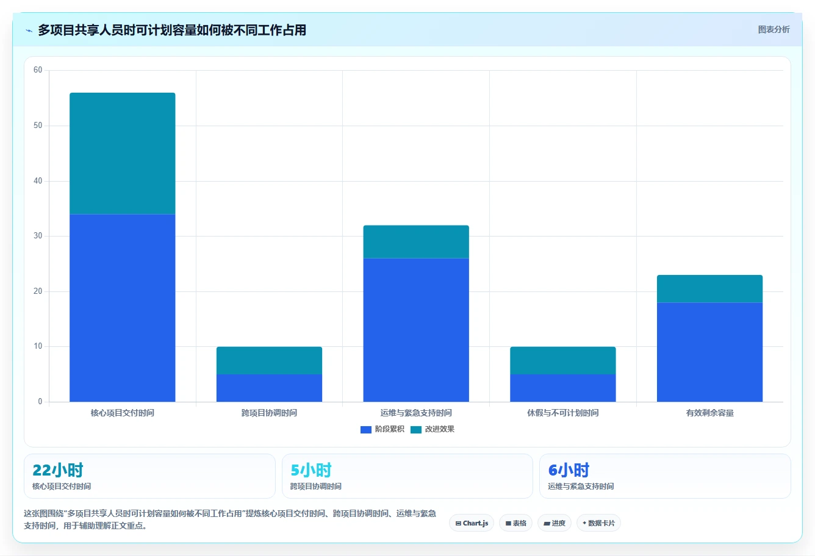The height and width of the screenshot is (556, 815).
Task: Click the chart title 多项目共享人员时可计划容量
Action: (x=172, y=30)
